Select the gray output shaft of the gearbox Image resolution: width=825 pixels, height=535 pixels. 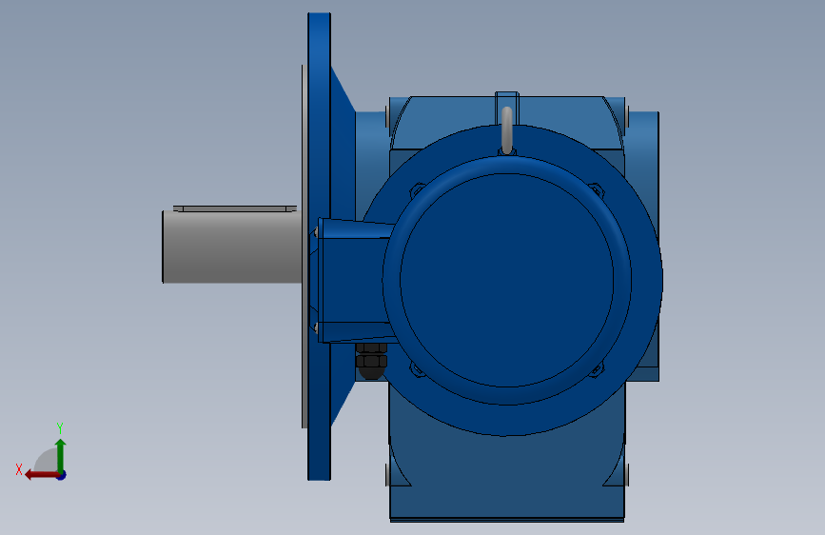click(x=231, y=248)
